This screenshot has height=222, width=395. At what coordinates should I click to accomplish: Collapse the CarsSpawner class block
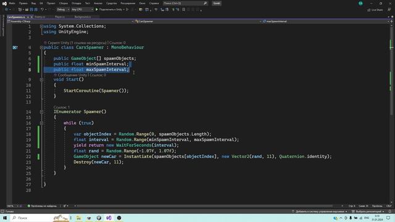tap(41, 47)
